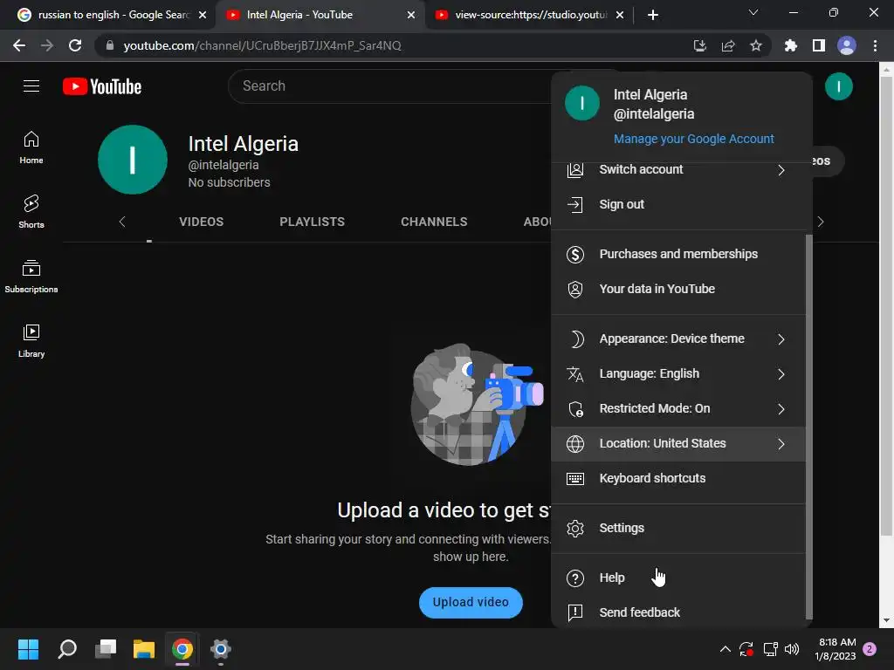
Task: Expand the Switch account submenu chevron
Action: click(x=781, y=170)
